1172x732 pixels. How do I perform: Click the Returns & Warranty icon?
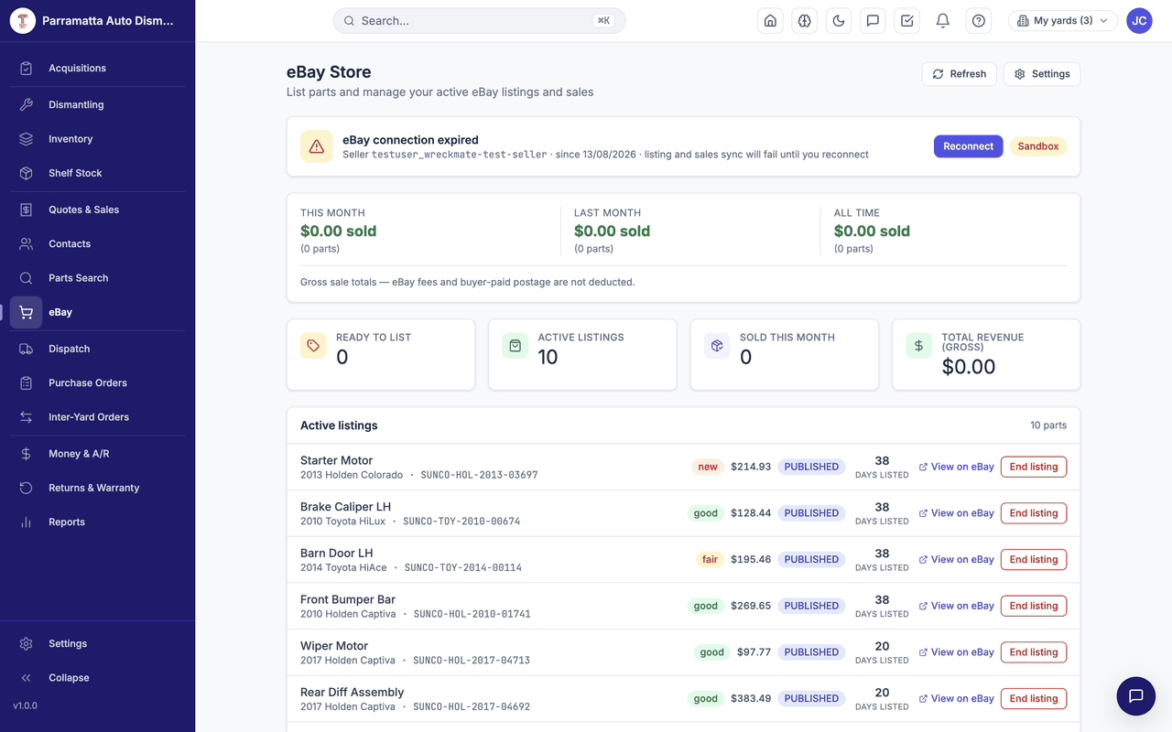pos(27,488)
